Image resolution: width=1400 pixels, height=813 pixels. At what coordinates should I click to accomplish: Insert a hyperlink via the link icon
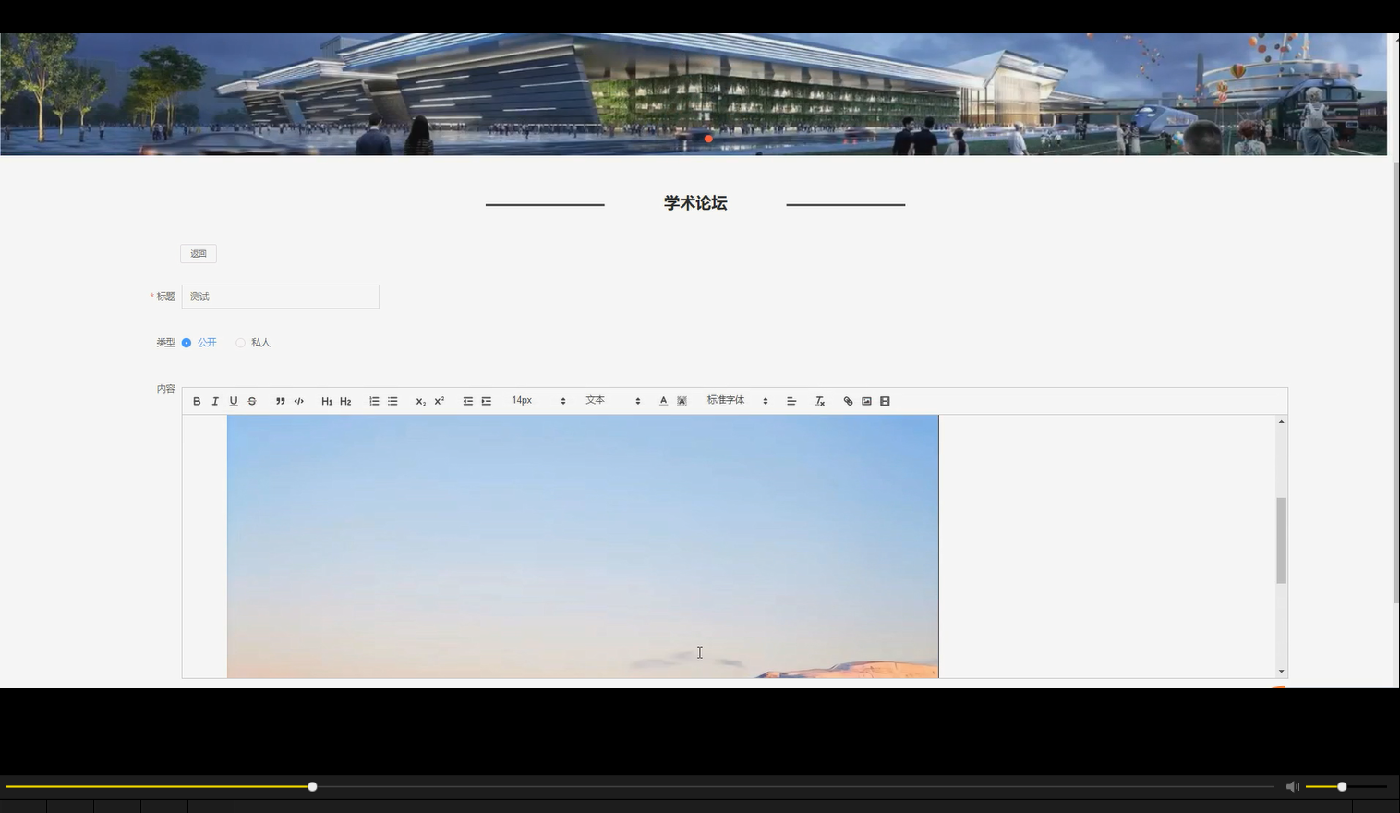[847, 400]
